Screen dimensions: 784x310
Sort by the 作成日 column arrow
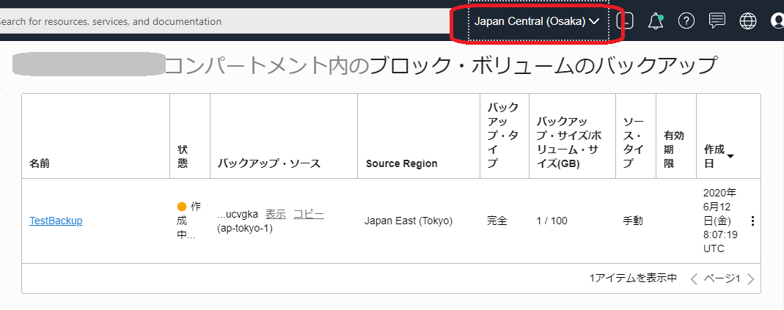[x=730, y=156]
